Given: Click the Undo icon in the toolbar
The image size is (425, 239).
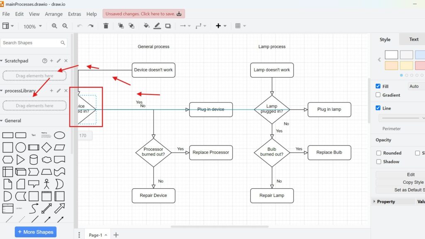Looking at the screenshot, I should tap(80, 26).
